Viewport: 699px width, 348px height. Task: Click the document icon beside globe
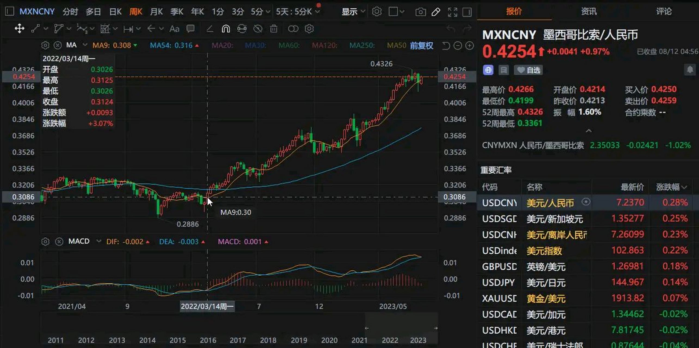tap(504, 70)
